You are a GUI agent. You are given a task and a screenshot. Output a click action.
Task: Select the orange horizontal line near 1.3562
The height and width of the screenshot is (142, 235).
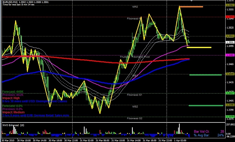(x=191, y=7)
